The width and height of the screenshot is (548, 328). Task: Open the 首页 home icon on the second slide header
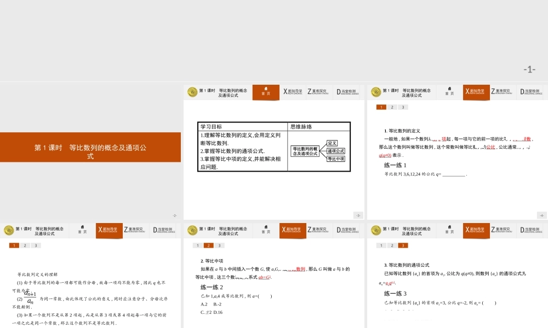click(266, 92)
